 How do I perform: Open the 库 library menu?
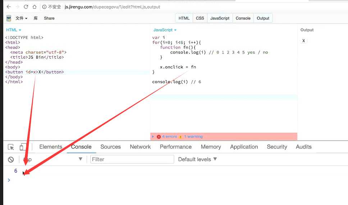pos(36,18)
